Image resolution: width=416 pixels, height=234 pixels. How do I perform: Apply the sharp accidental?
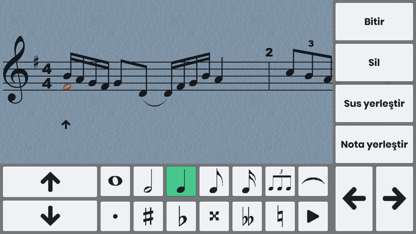click(x=149, y=216)
